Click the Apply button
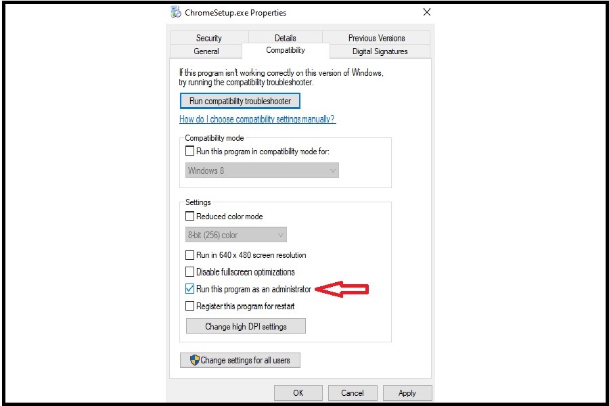 tap(407, 392)
